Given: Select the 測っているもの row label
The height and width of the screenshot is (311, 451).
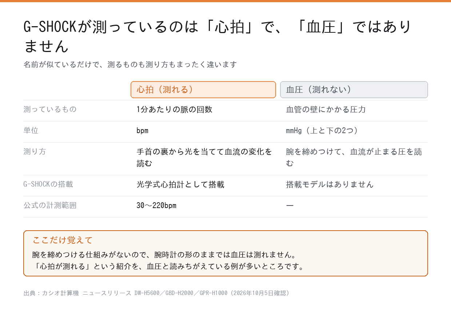Looking at the screenshot, I should click(50, 109).
